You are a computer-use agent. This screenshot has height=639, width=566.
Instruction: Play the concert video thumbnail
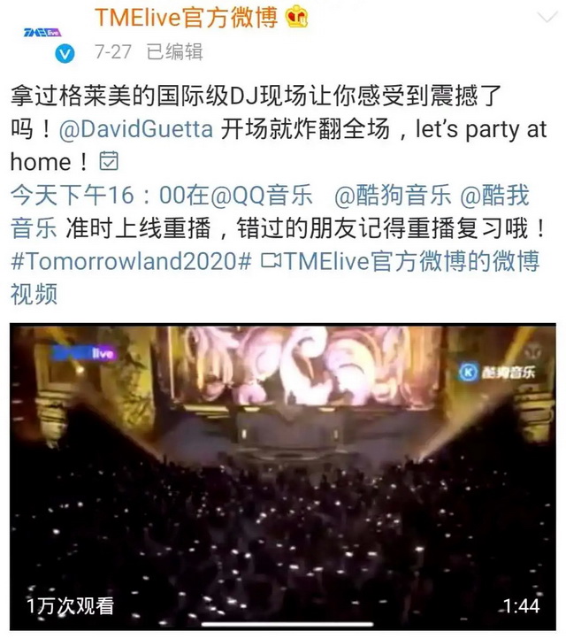tap(283, 477)
